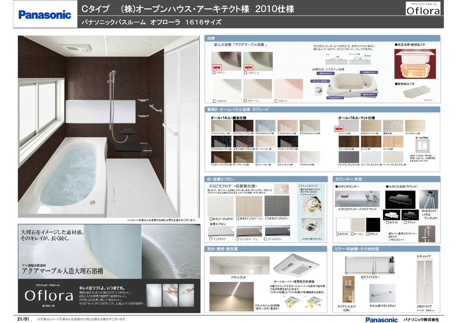Click the black faucet variant thumbnail
Image resolution: width=457 pixels, height=323 pixels.
click(409, 215)
